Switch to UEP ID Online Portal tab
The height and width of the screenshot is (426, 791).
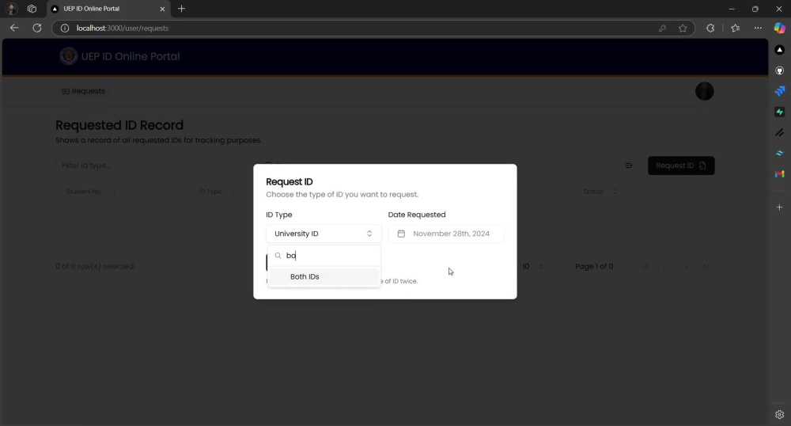[x=108, y=9]
